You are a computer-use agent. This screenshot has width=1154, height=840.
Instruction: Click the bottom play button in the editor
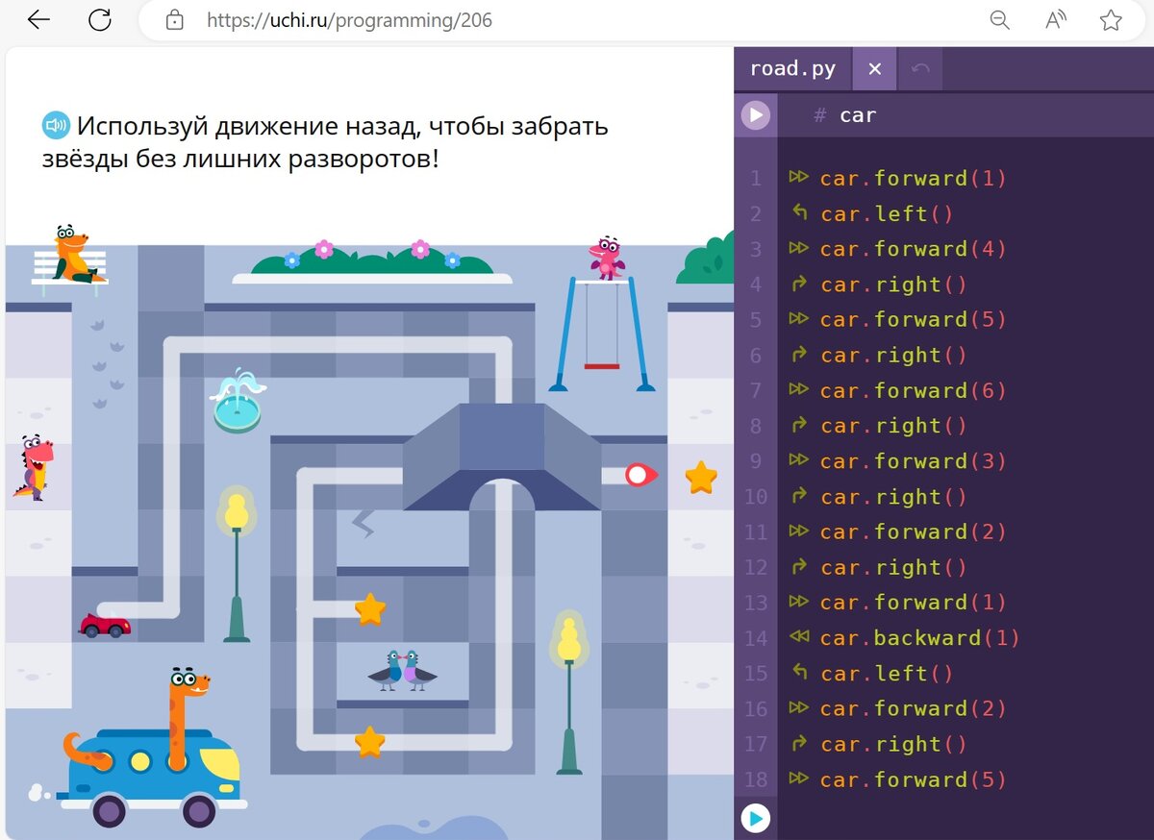(756, 818)
